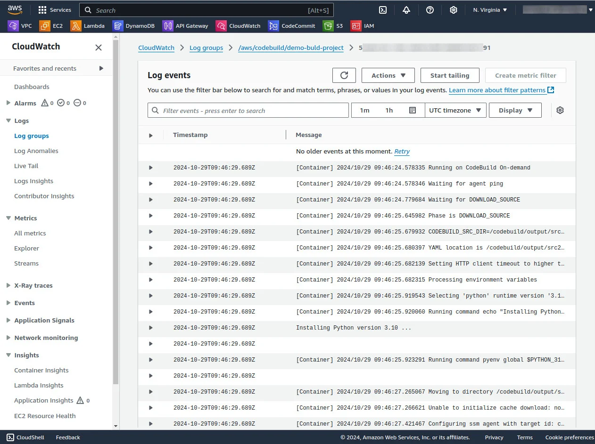Expand Network monitoring section

click(8, 338)
